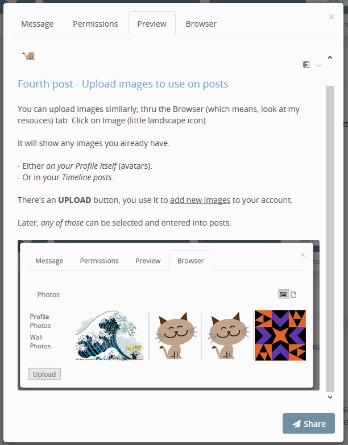
Task: Select 'Profile Photos' in the embedded screenshot
Action: (x=40, y=321)
